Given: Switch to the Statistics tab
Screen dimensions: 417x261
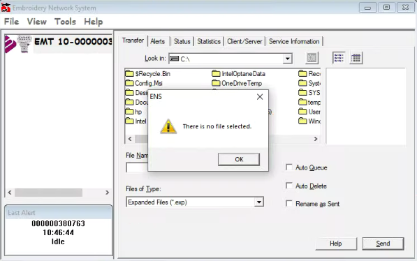Looking at the screenshot, I should pyautogui.click(x=209, y=41).
